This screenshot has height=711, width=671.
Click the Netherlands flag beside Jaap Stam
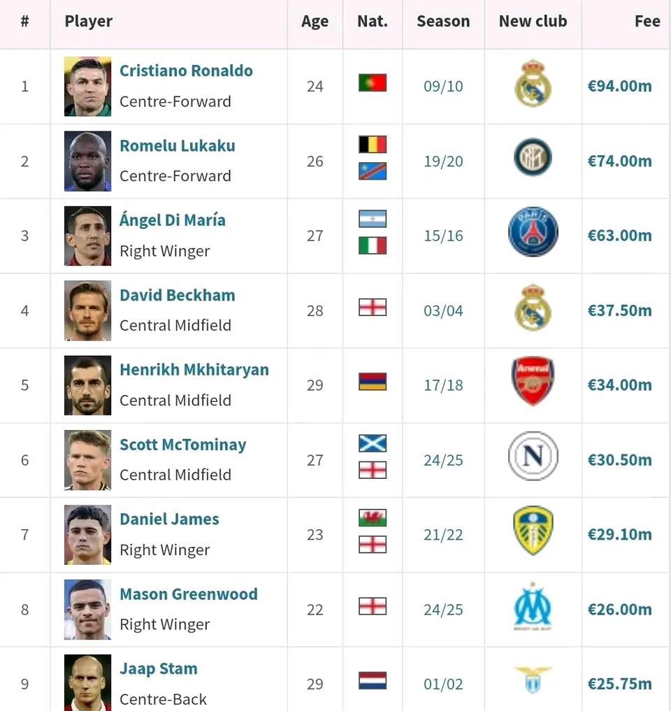tap(373, 680)
